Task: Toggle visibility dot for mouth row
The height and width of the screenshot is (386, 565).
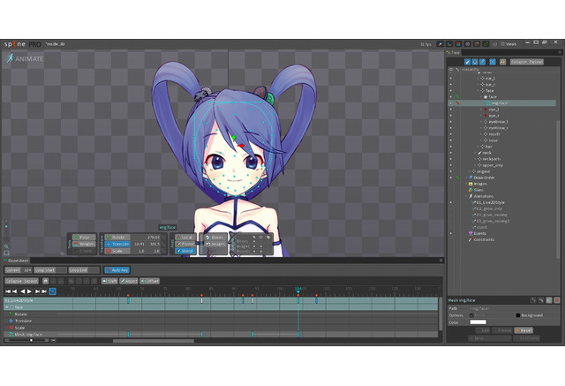Action: point(450,134)
